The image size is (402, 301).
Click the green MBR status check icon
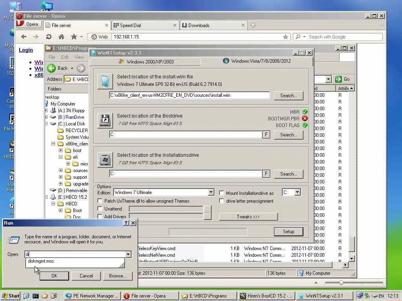(x=305, y=112)
